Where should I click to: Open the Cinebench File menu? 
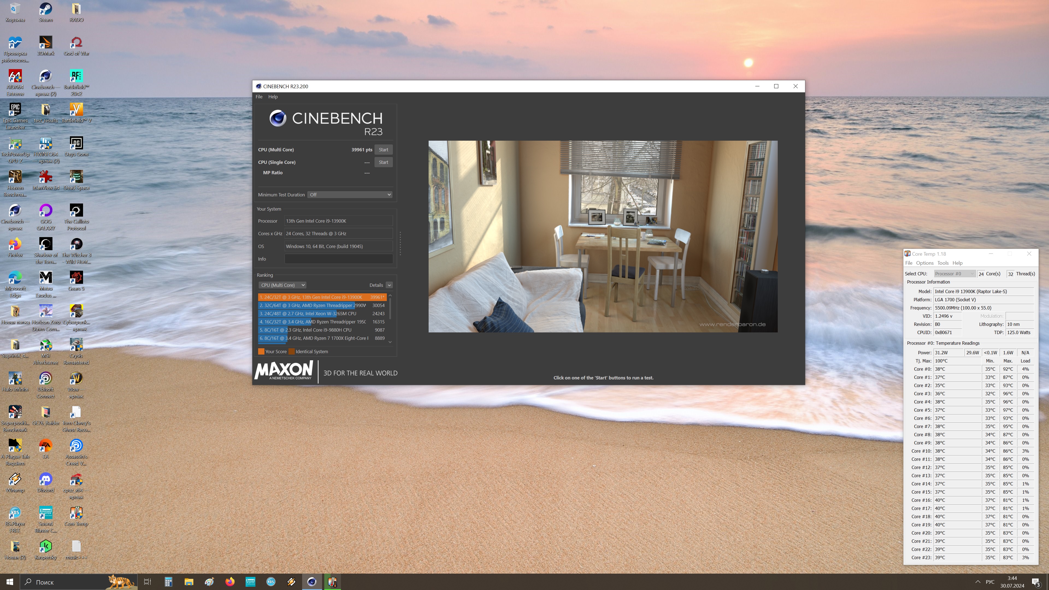click(x=259, y=97)
